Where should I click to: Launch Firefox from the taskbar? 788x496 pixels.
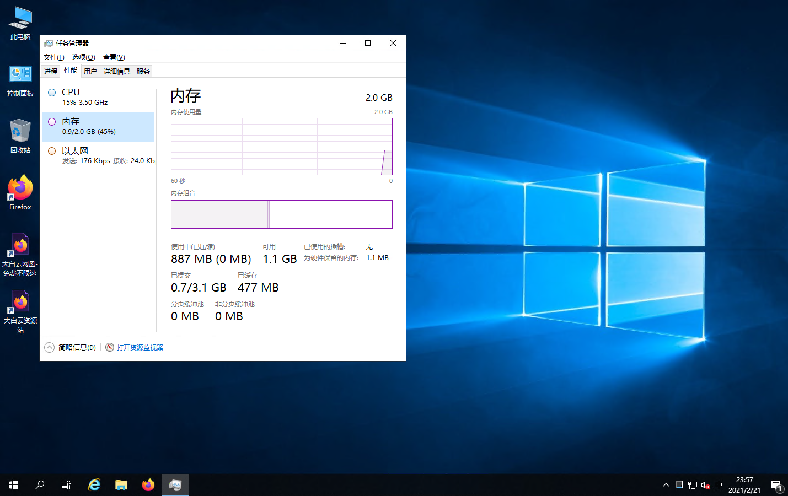148,485
